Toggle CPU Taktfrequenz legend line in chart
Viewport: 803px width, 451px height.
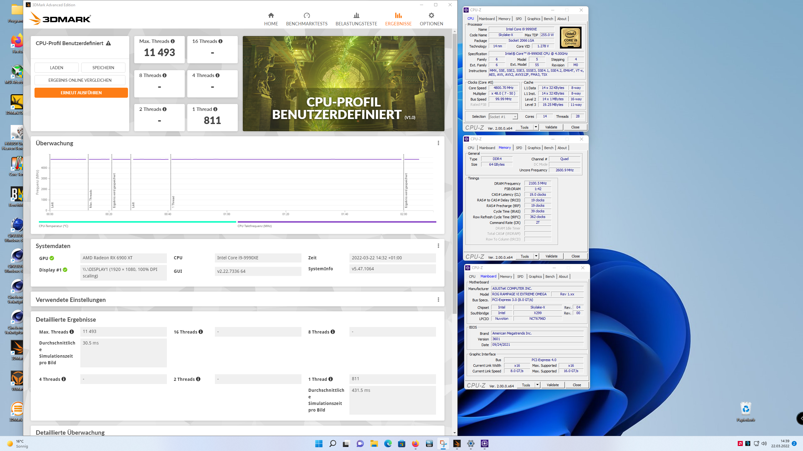click(337, 222)
